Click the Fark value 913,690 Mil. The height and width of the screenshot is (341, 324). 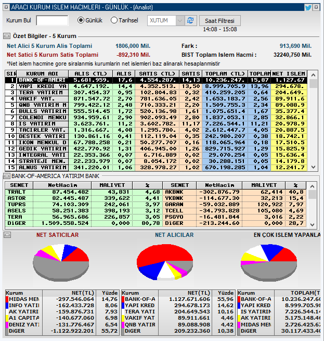click(295, 46)
